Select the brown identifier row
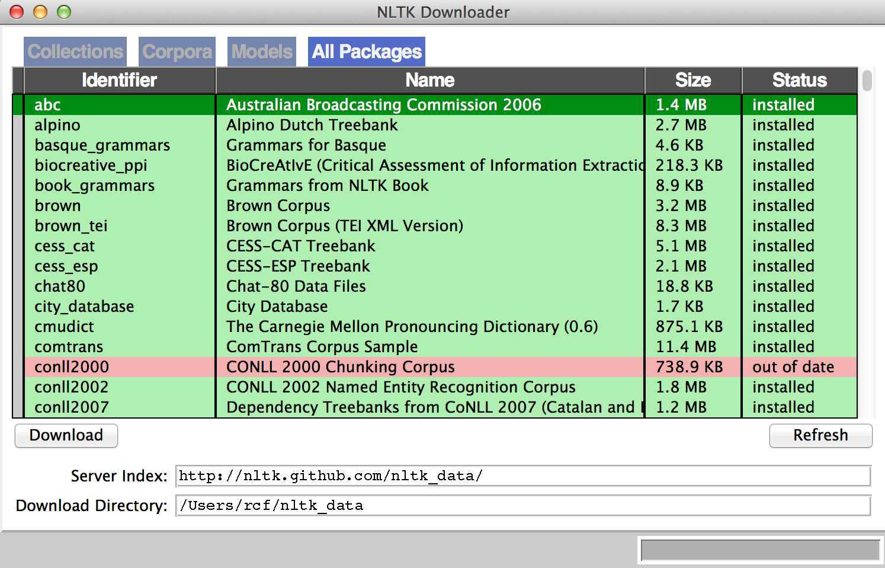Screen dimensions: 885x568 pyautogui.click(x=57, y=206)
